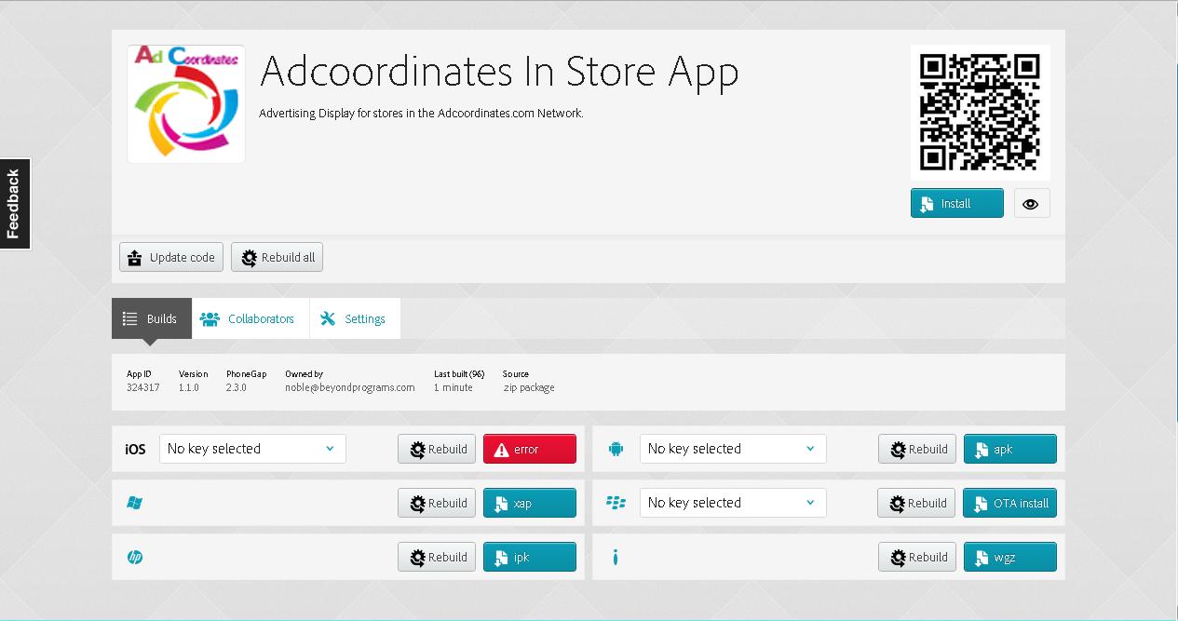Click the Adcoordinates In Store App title

click(499, 72)
